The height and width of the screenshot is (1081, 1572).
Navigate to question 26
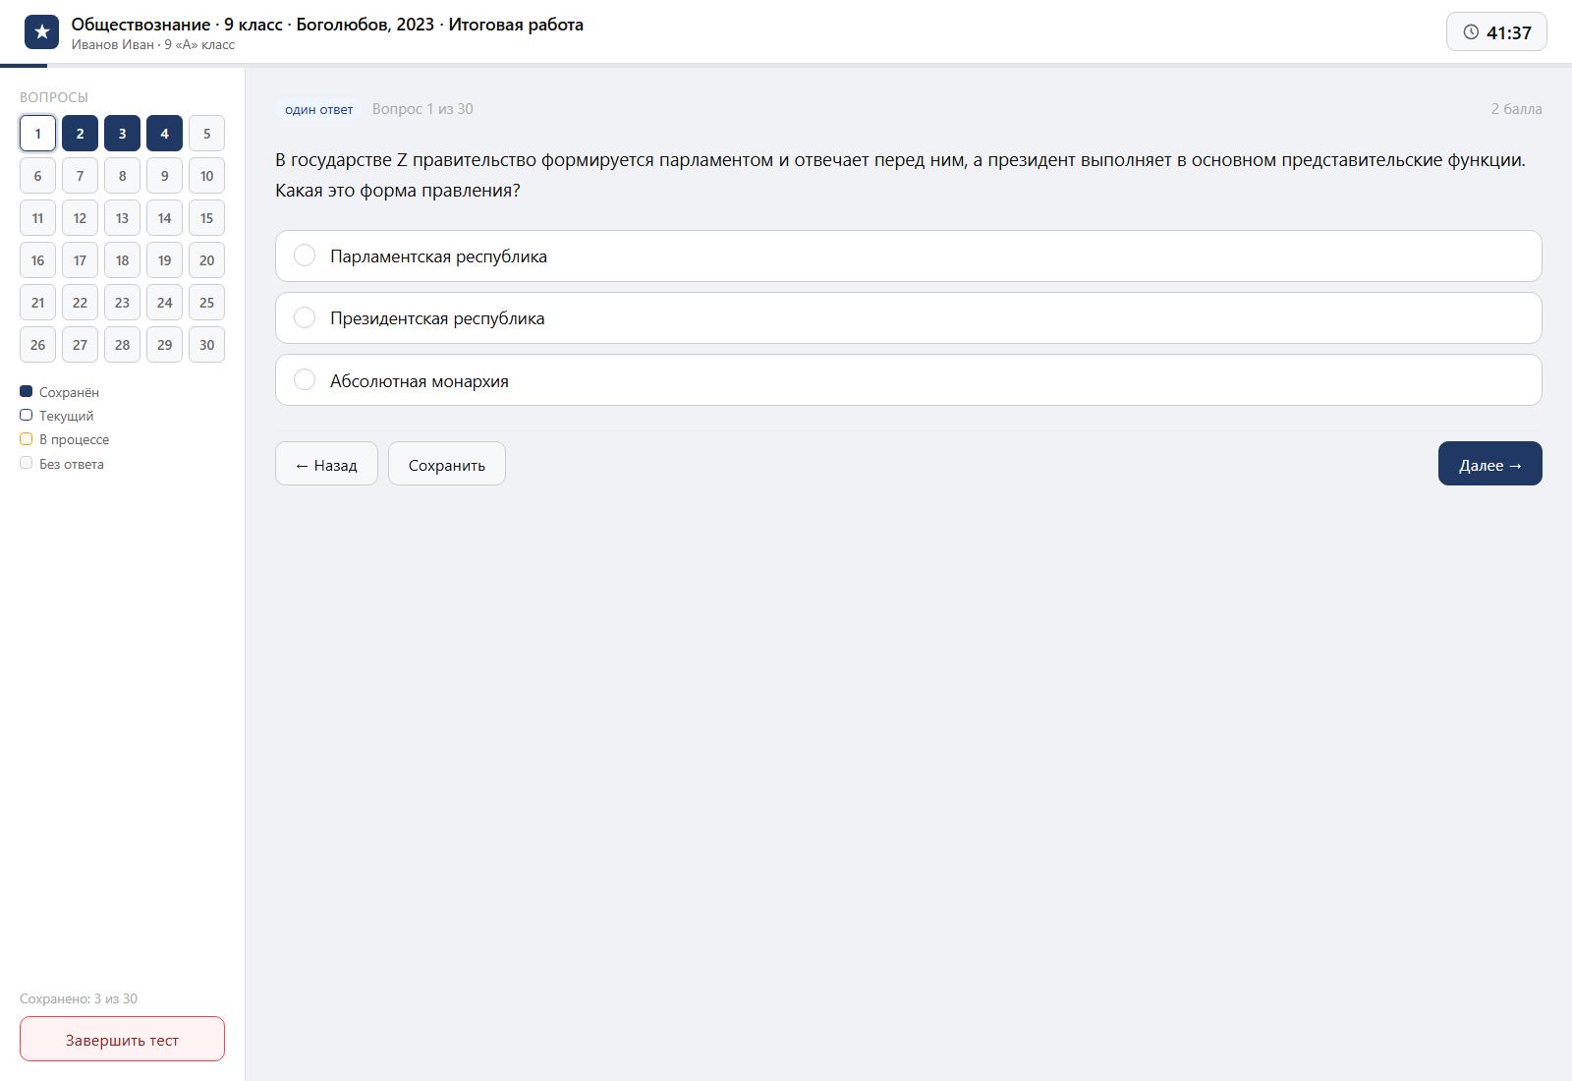click(x=37, y=345)
